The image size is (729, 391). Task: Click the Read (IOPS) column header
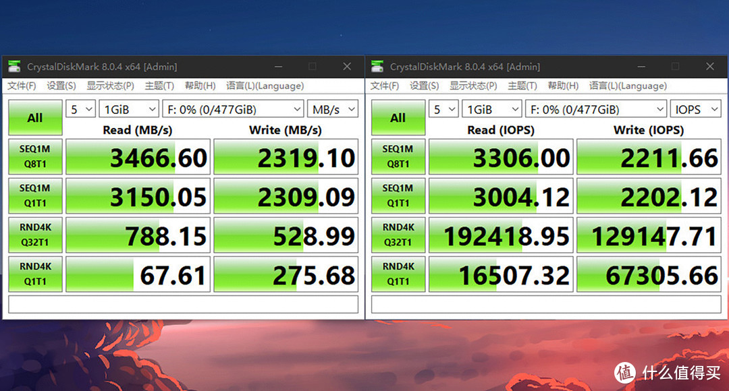(x=501, y=130)
